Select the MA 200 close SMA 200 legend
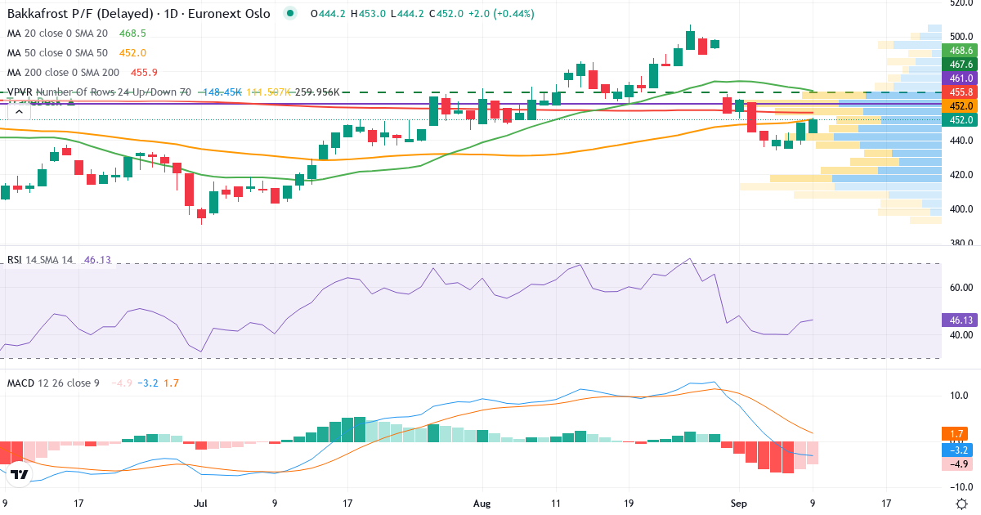981x515 pixels. point(63,73)
